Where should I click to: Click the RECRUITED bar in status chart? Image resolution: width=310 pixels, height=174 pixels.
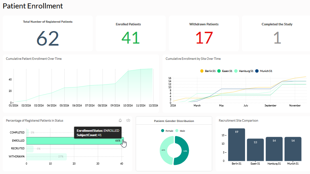point(30,148)
